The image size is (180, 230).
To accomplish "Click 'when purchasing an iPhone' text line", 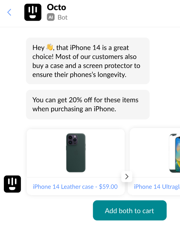I will 74,109.
